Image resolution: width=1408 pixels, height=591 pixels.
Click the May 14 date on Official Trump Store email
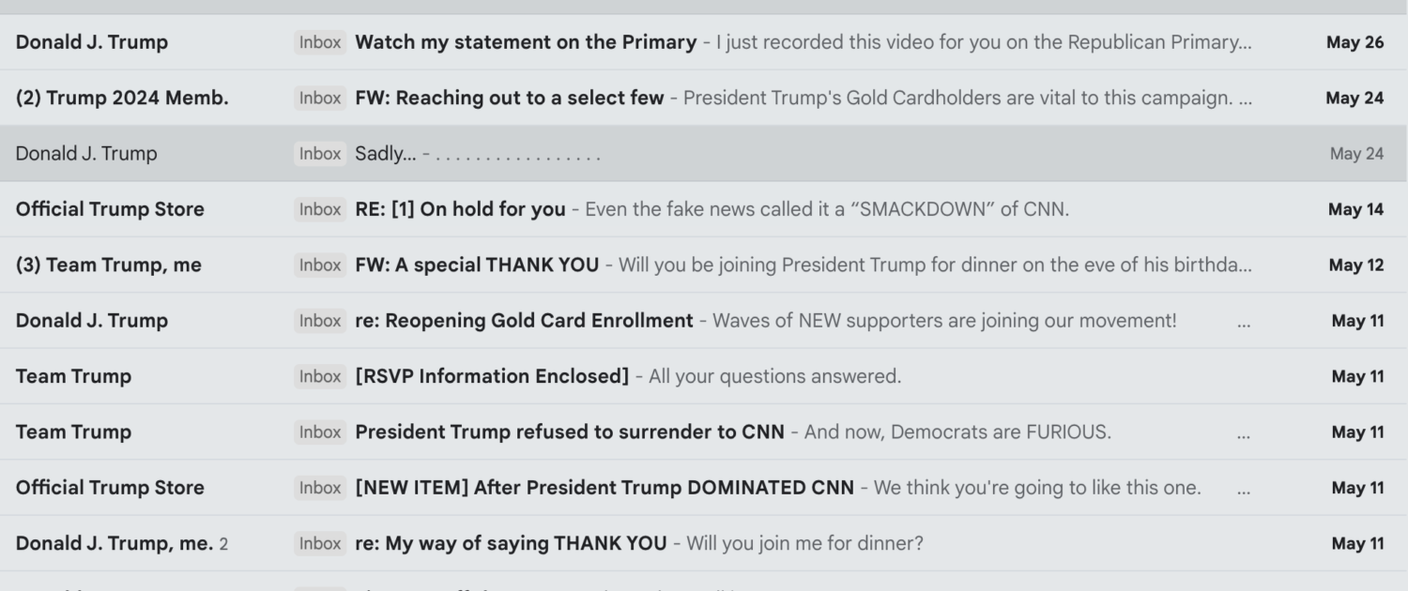click(1355, 209)
